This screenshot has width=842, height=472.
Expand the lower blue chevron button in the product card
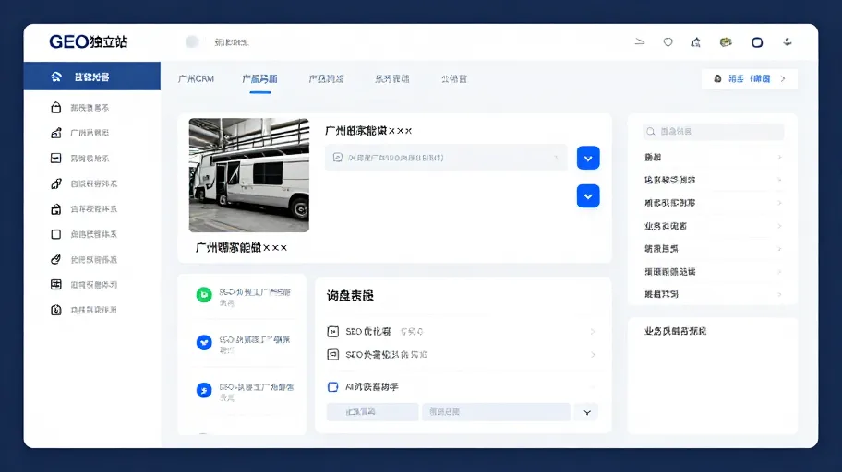tap(588, 195)
